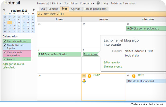Screen dimensions: 166x107
Task: Click octubre 2011 title in mini calendar
Action: 19,11
